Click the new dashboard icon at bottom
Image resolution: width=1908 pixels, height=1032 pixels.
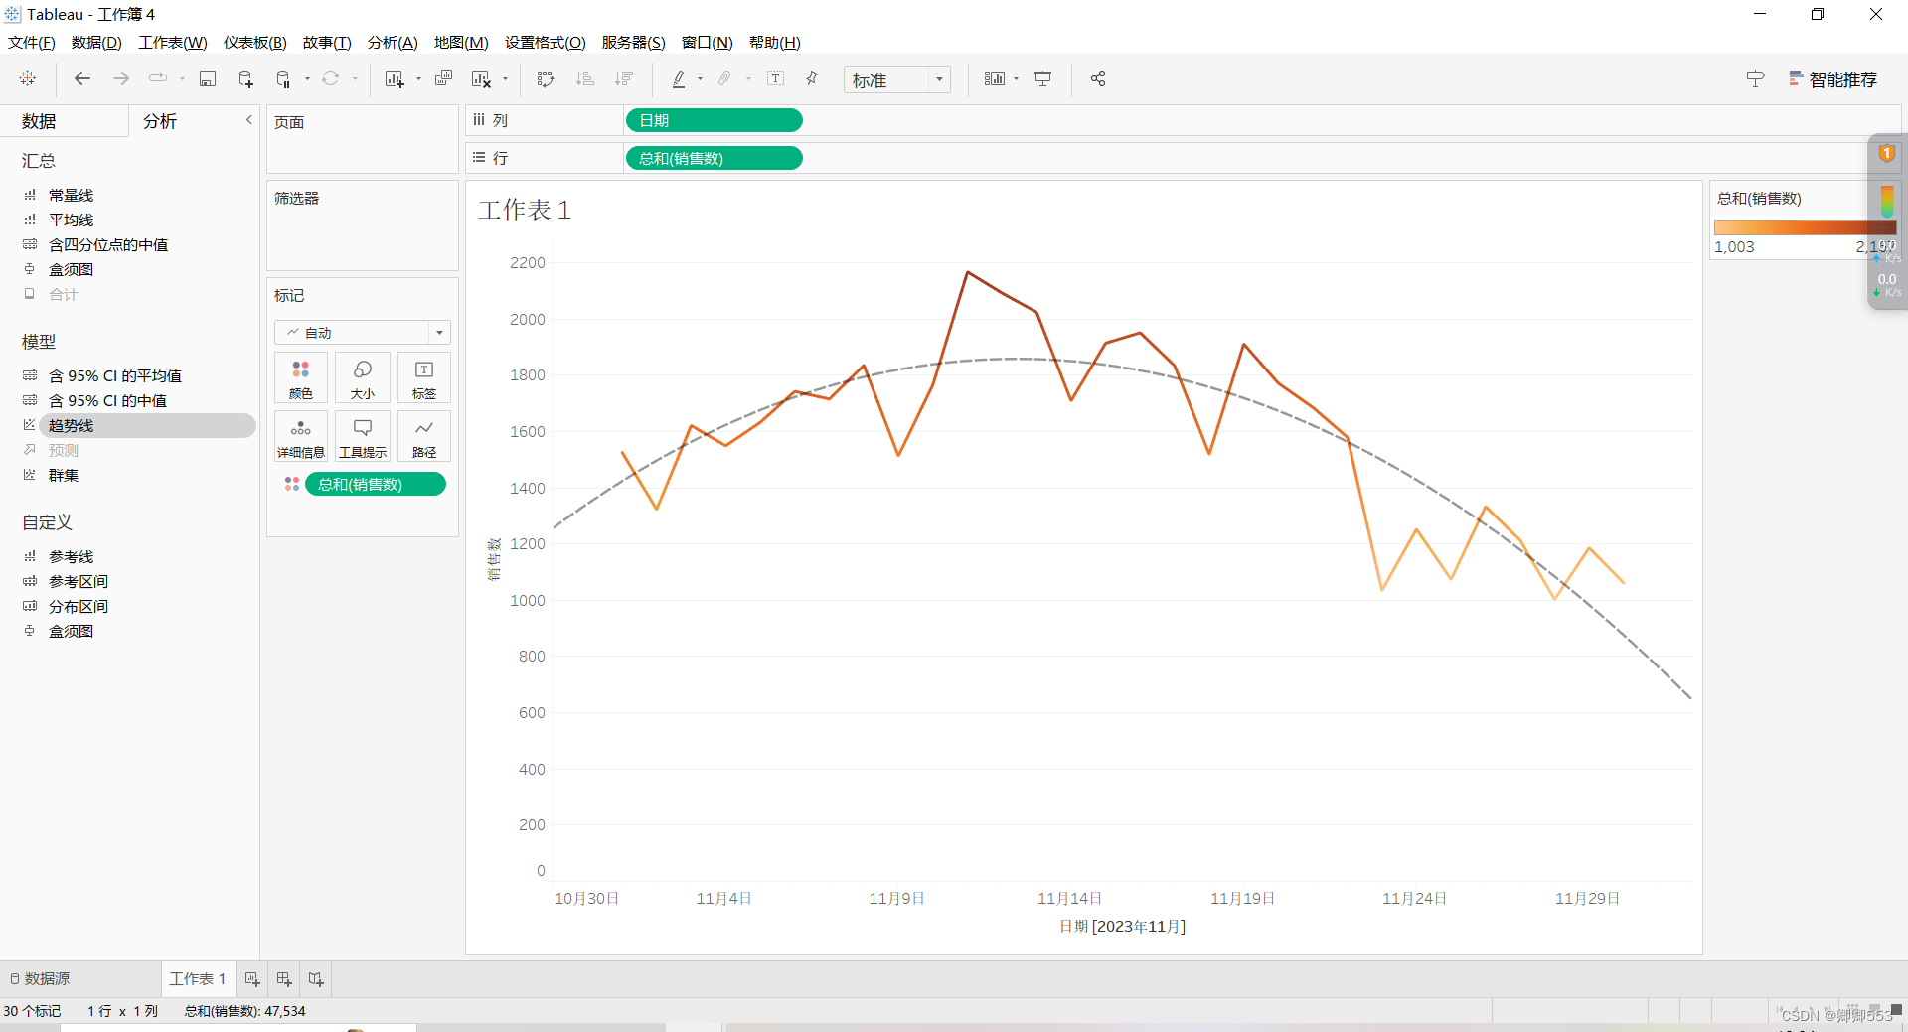(284, 978)
